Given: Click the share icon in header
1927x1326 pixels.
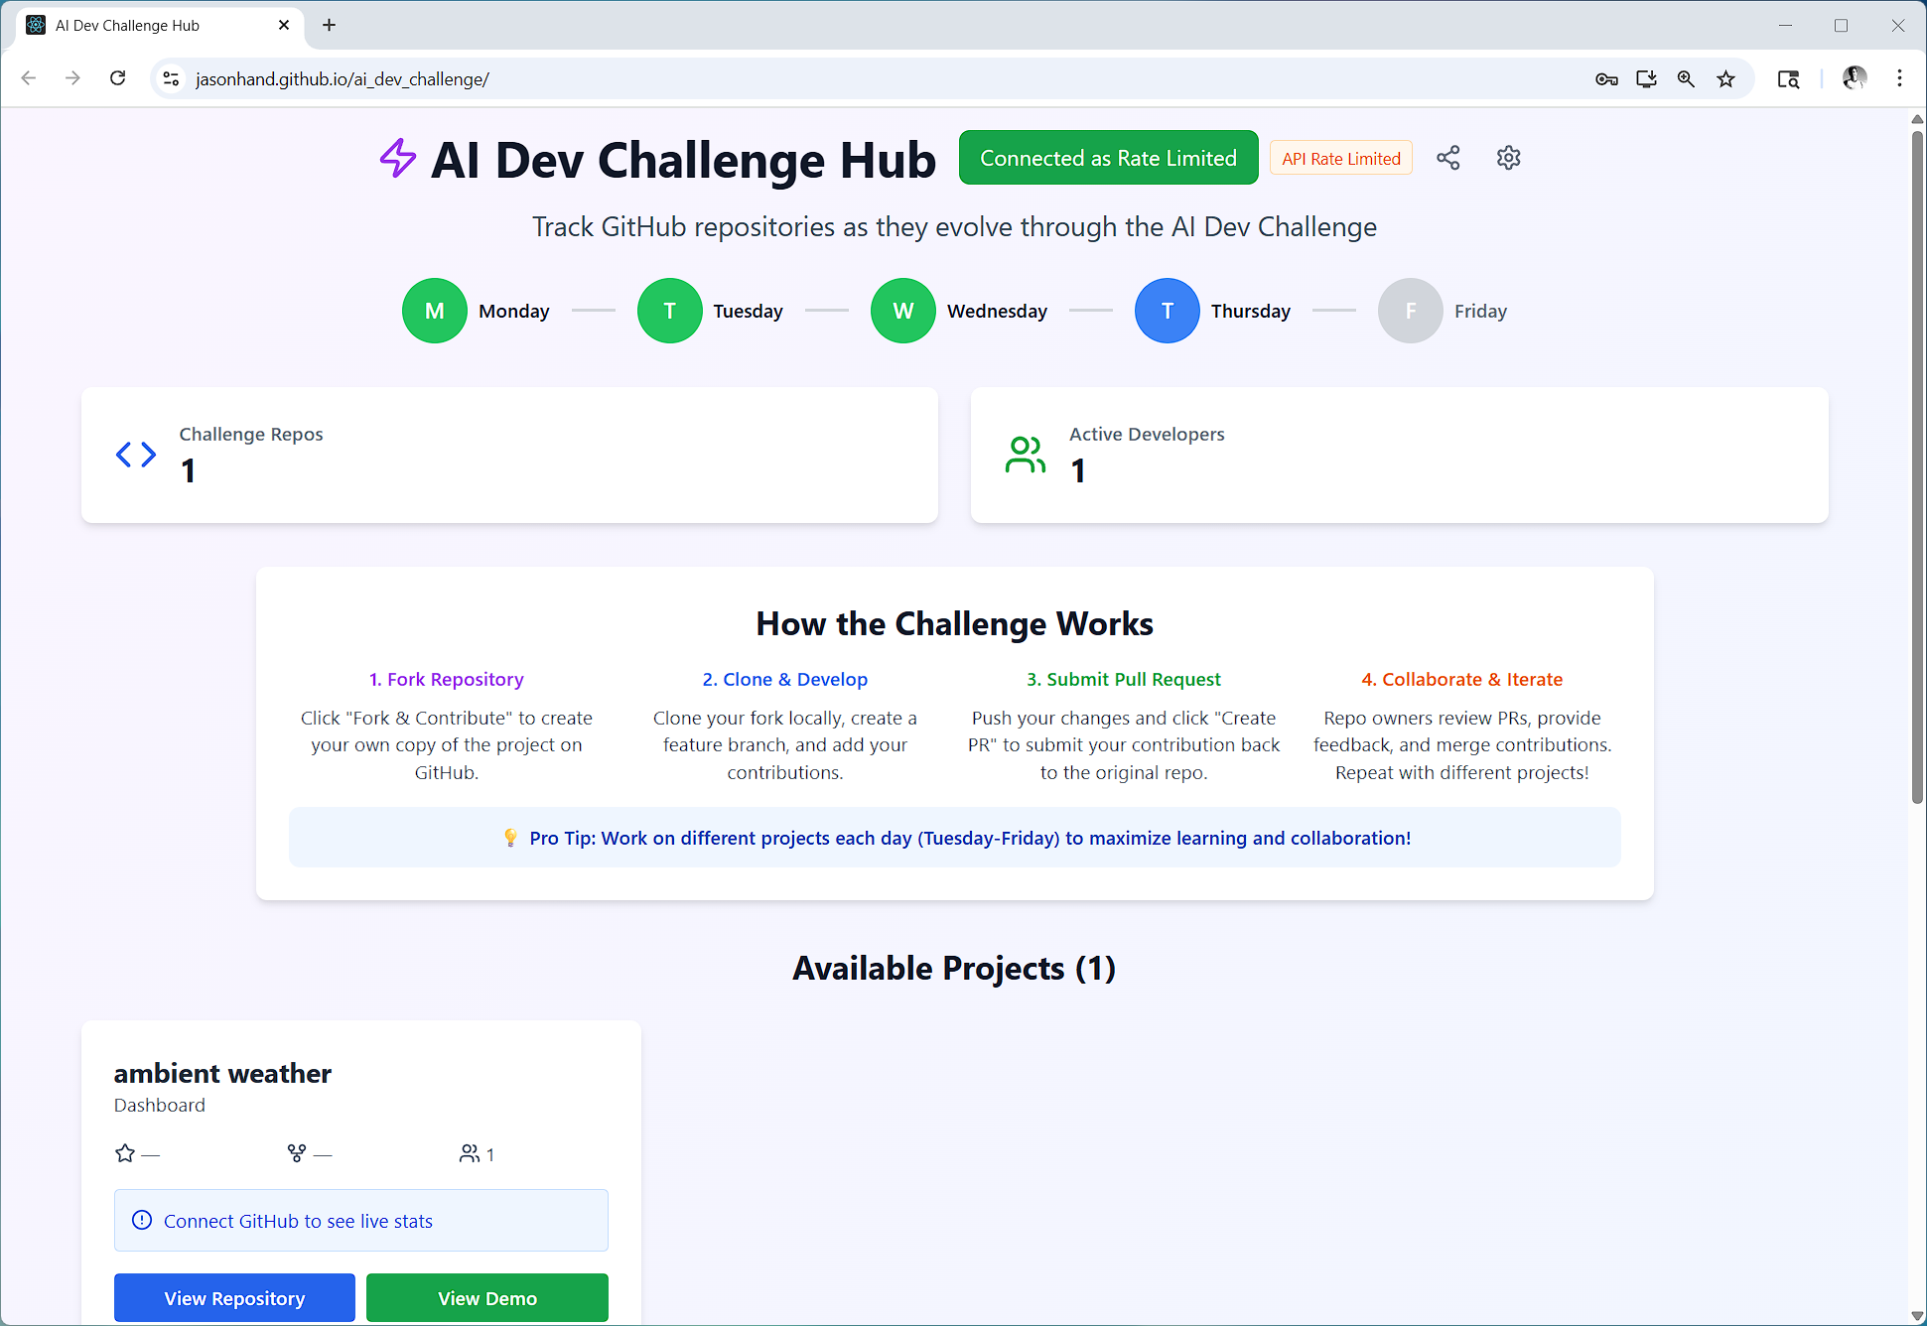Looking at the screenshot, I should 1448,158.
